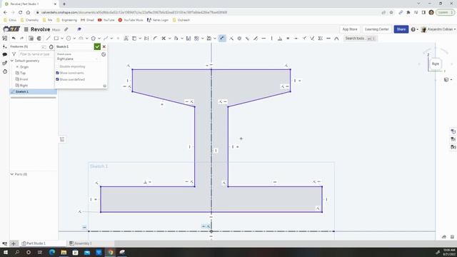This screenshot has height=257, width=457.
Task: Apply the Tangent constraint tool
Action: [256, 38]
